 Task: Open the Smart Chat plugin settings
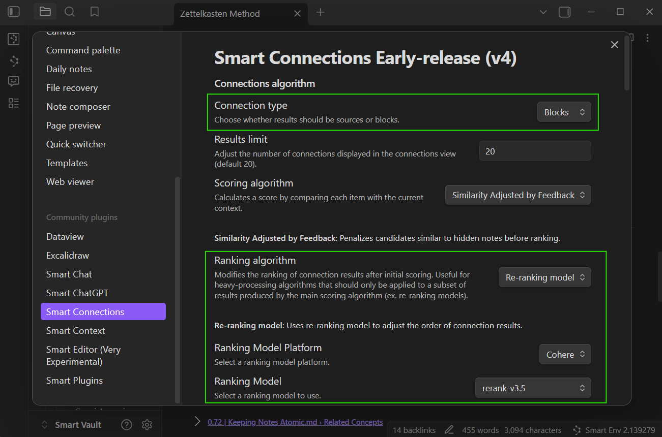point(69,274)
